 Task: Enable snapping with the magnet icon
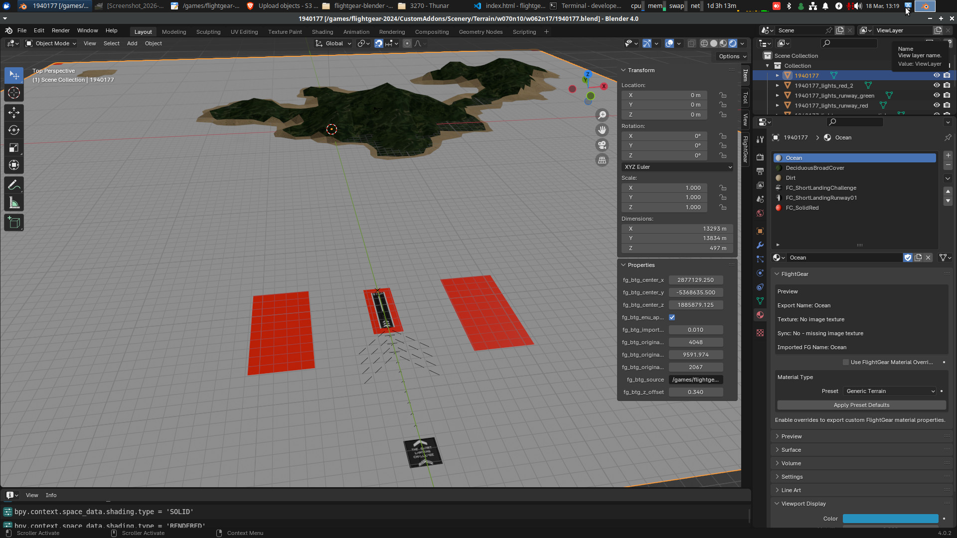[379, 43]
